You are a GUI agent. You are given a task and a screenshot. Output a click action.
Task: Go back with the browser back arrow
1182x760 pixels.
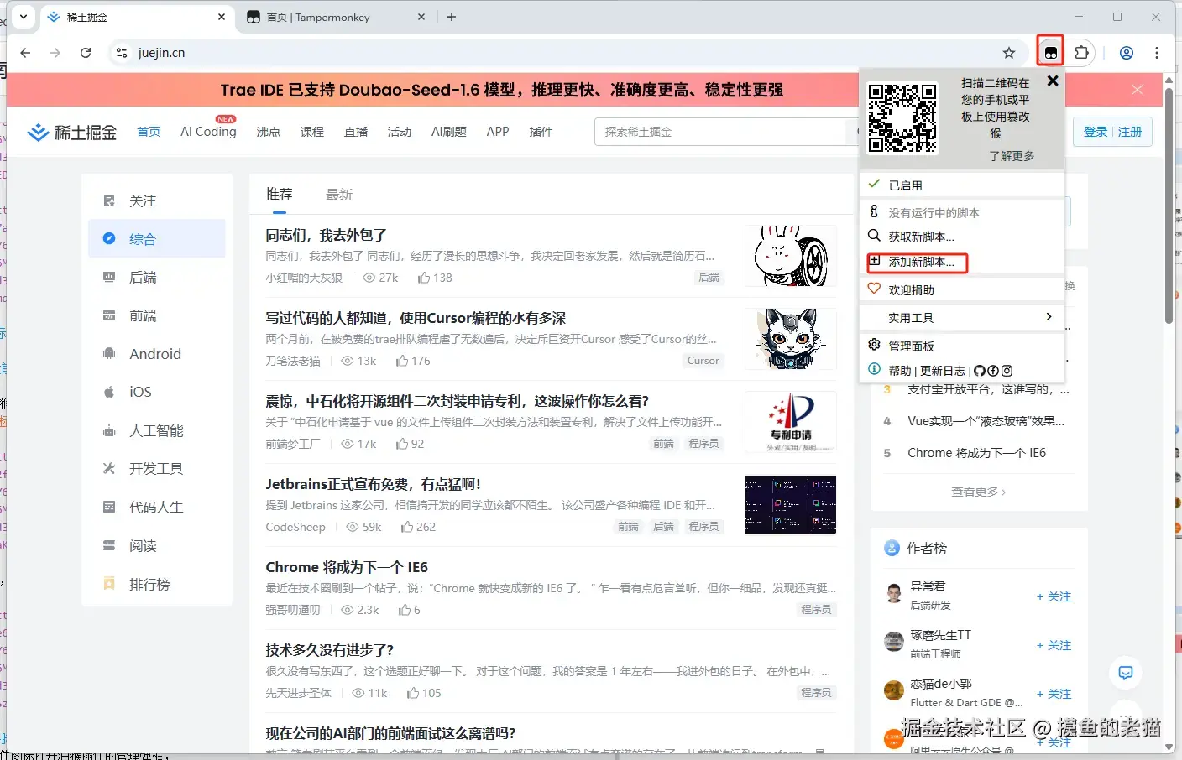click(x=25, y=53)
